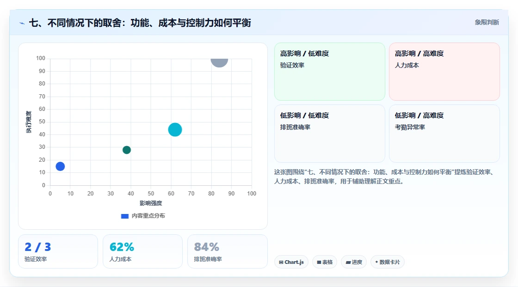Click the icon inside the Chart.js chip
The height and width of the screenshot is (287, 518).
281,262
